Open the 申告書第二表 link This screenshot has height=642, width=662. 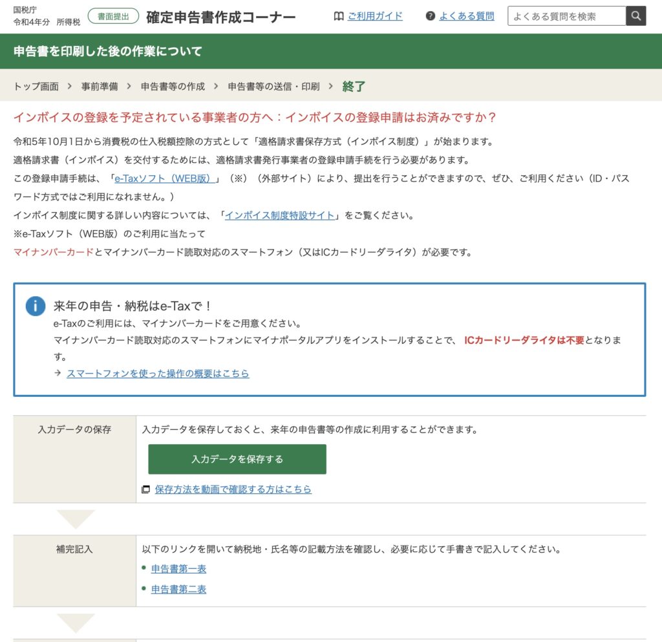pyautogui.click(x=178, y=589)
